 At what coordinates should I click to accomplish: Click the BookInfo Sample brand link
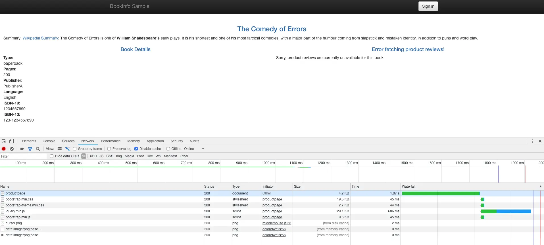130,6
